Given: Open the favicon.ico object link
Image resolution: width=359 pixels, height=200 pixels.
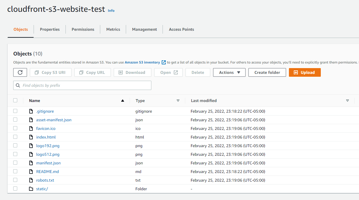Looking at the screenshot, I should [46, 128].
